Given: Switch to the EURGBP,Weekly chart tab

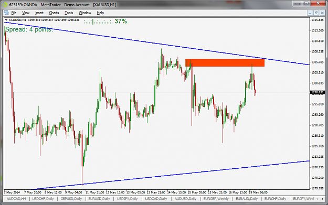Looking at the screenshot, I should (216, 199).
